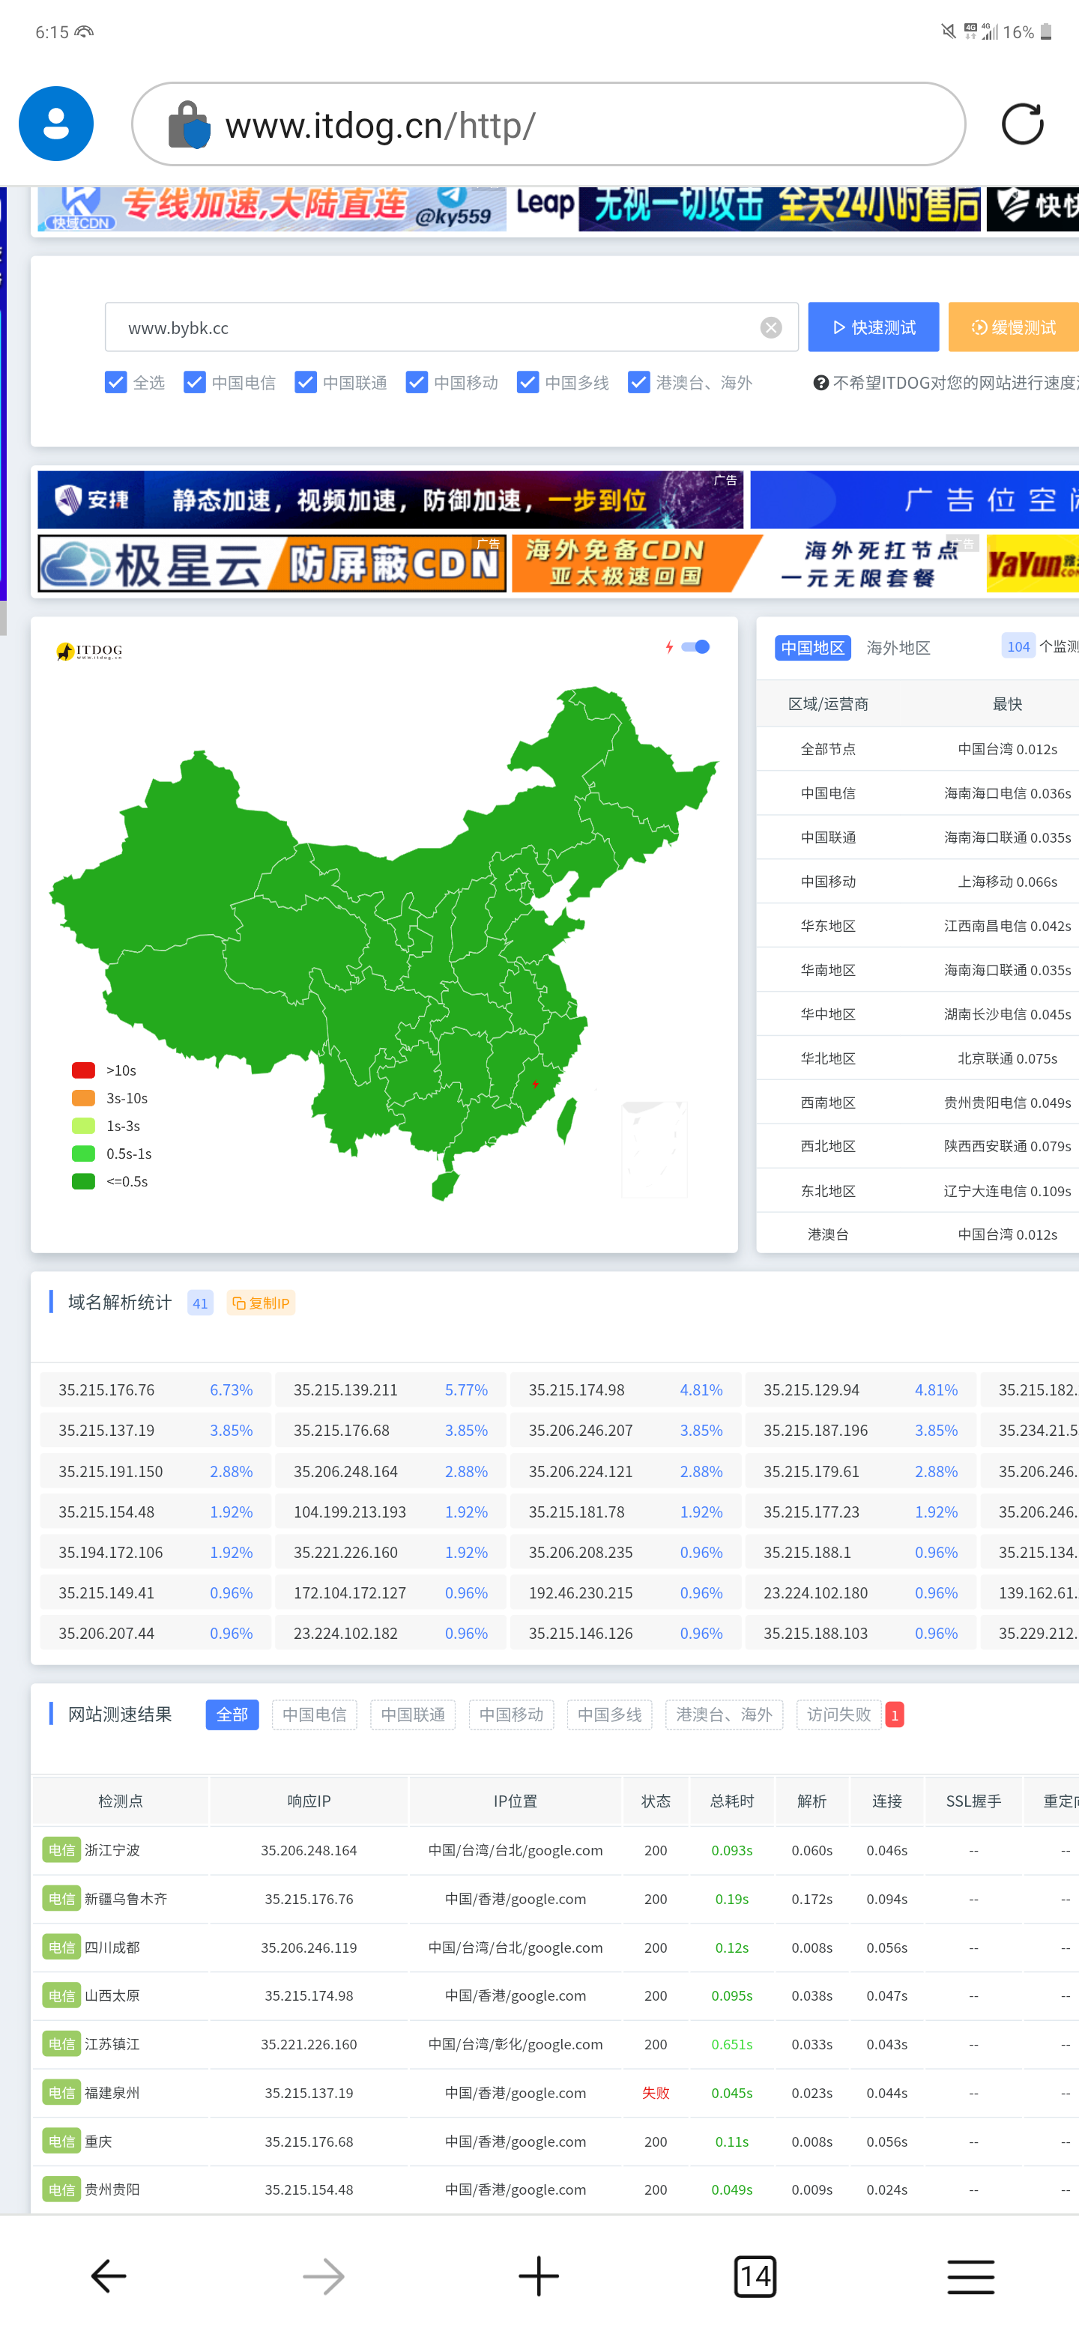
Task: Reload the page with the refresh icon
Action: coord(1022,124)
